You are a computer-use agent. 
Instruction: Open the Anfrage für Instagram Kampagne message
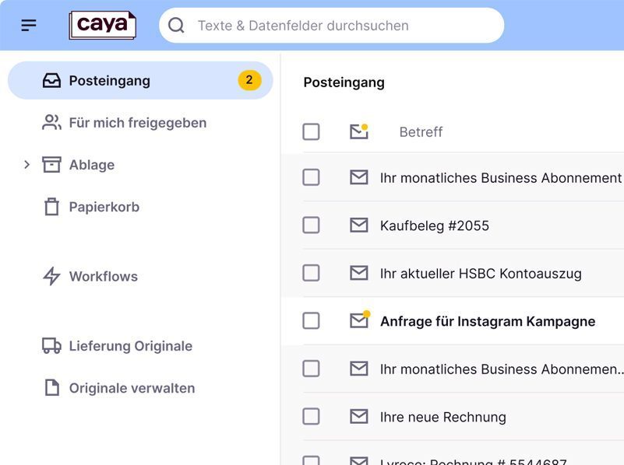coord(488,321)
